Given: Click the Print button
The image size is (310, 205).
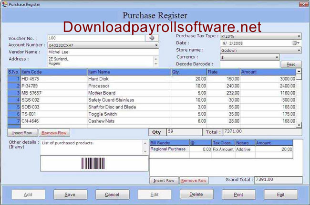Looking at the screenshot, I should pyautogui.click(x=238, y=194).
